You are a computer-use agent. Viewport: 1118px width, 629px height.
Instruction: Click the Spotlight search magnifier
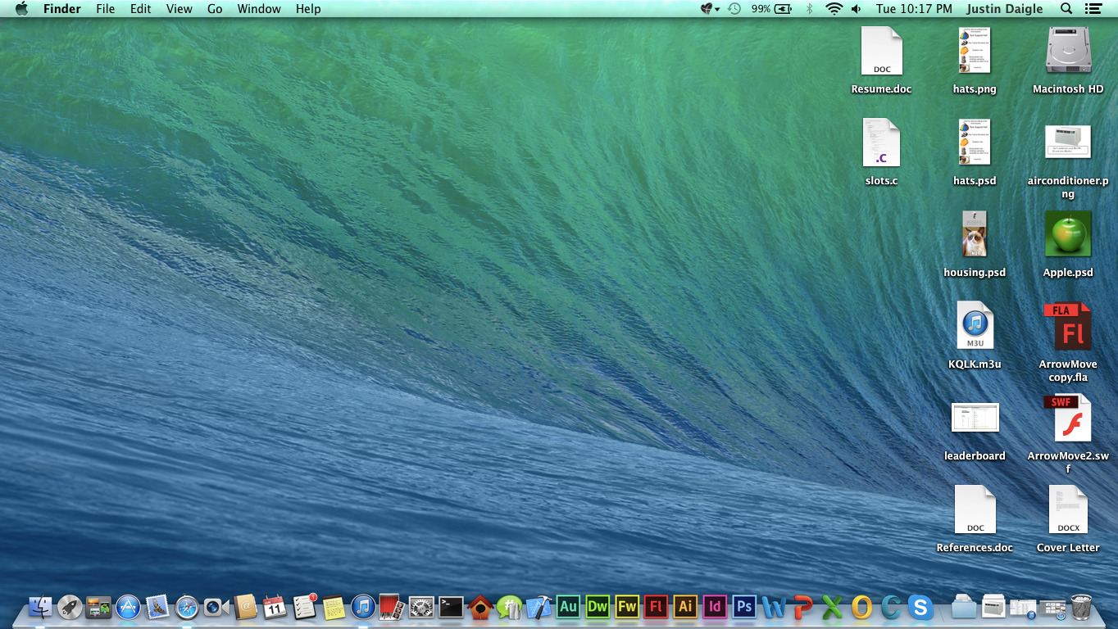(1066, 9)
